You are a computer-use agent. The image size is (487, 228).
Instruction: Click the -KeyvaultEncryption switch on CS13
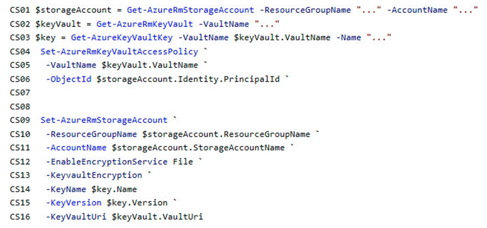(94, 175)
